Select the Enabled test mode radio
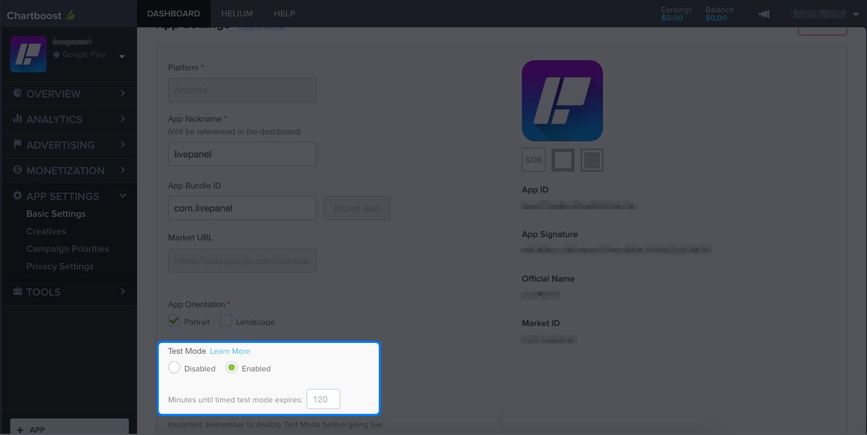The width and height of the screenshot is (867, 435). click(231, 367)
